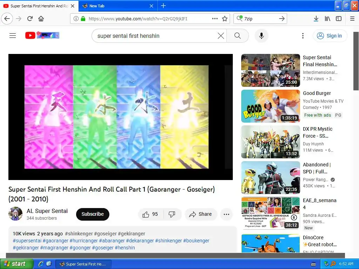The image size is (359, 269).
Task: Open DX PR Mystic Force video thumbnail
Action: (271, 142)
